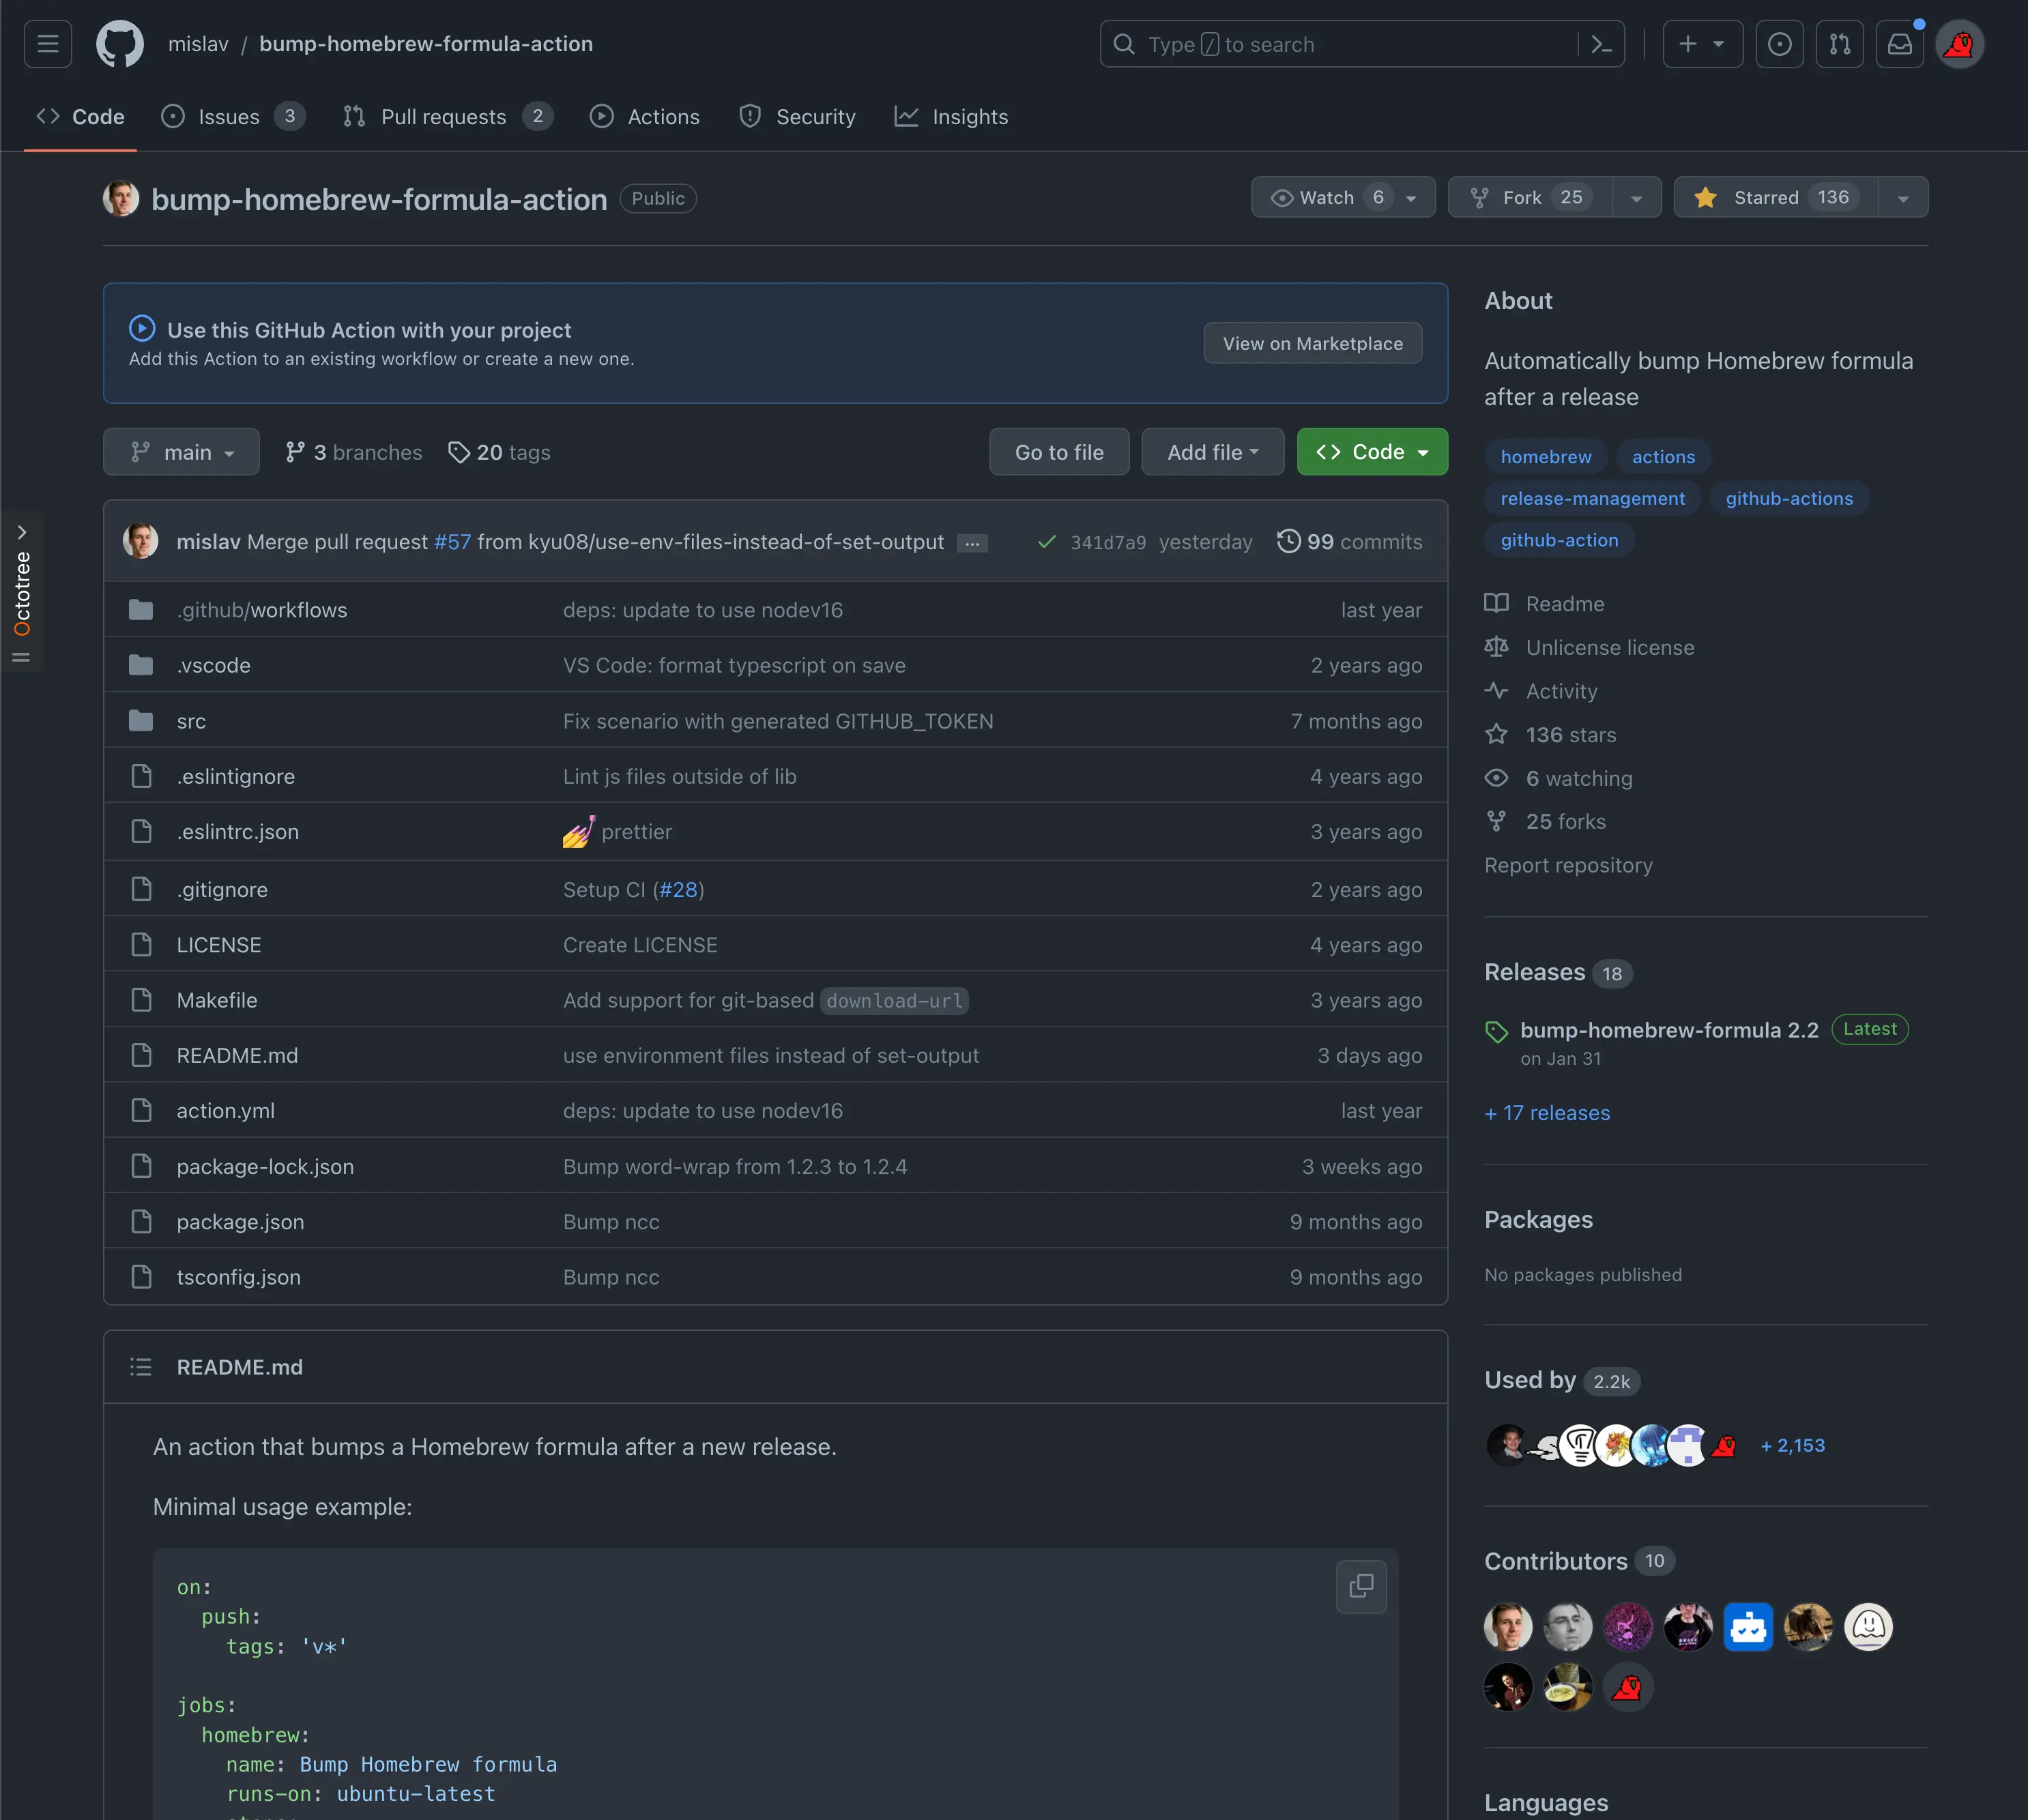Click the pull requests icon in the header
2028x1820 pixels.
(x=1839, y=43)
